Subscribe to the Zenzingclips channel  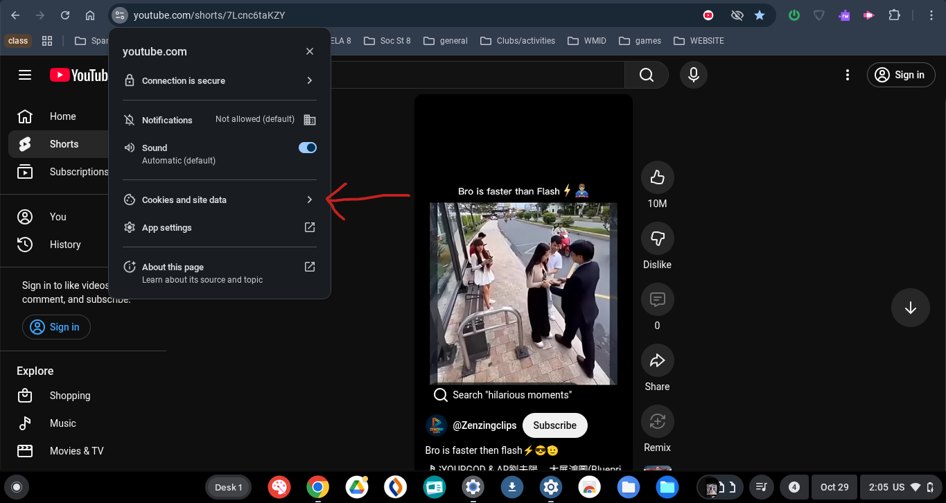554,425
